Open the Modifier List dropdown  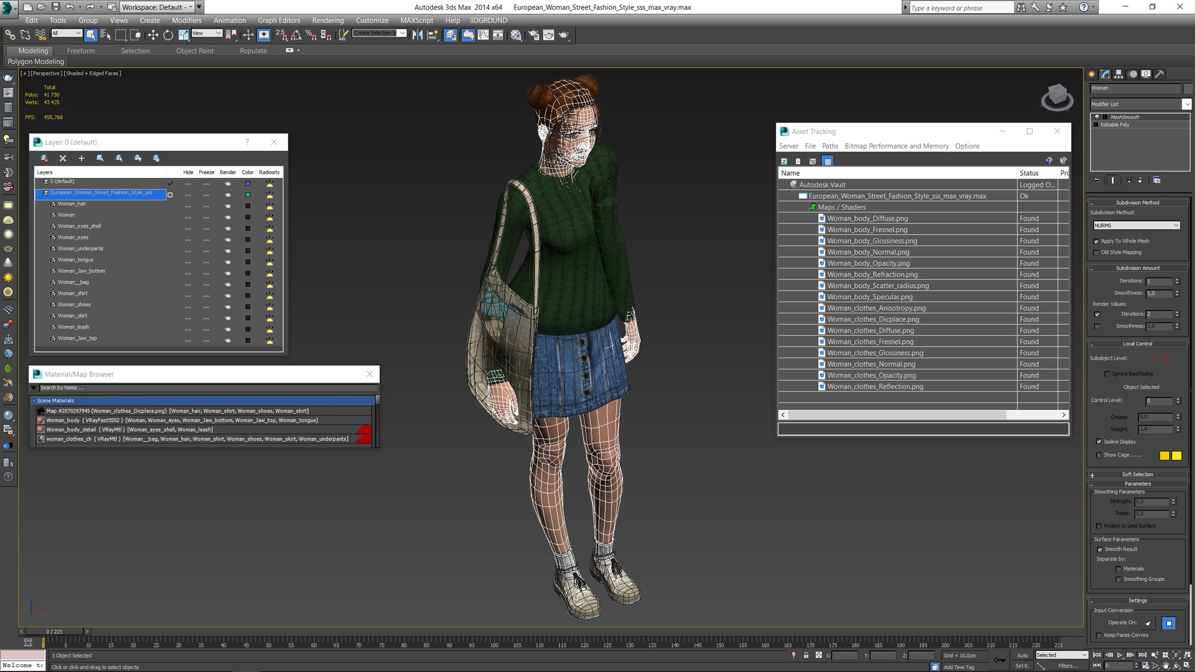click(1140, 104)
